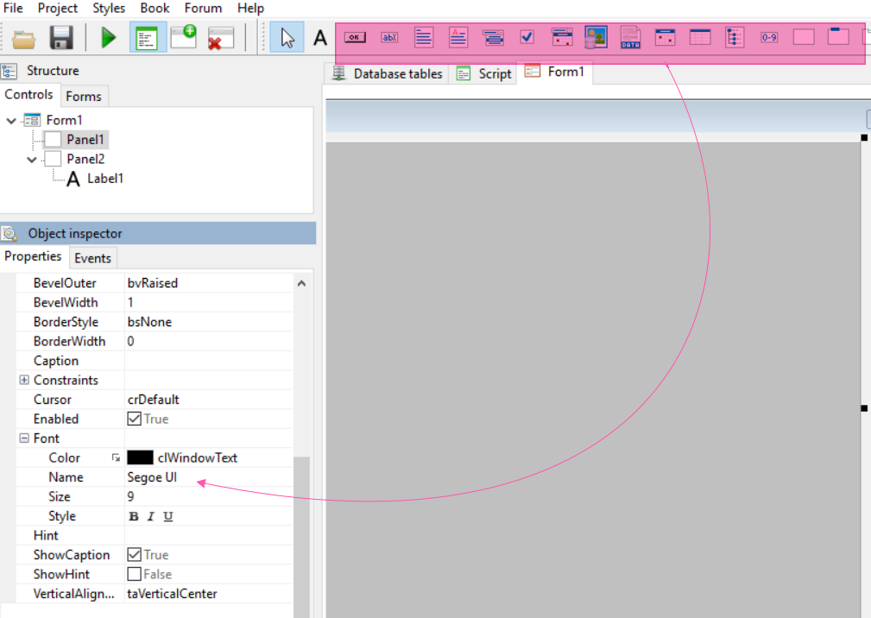This screenshot has width=871, height=618.
Task: Delete form using the red X icon
Action: (x=220, y=38)
